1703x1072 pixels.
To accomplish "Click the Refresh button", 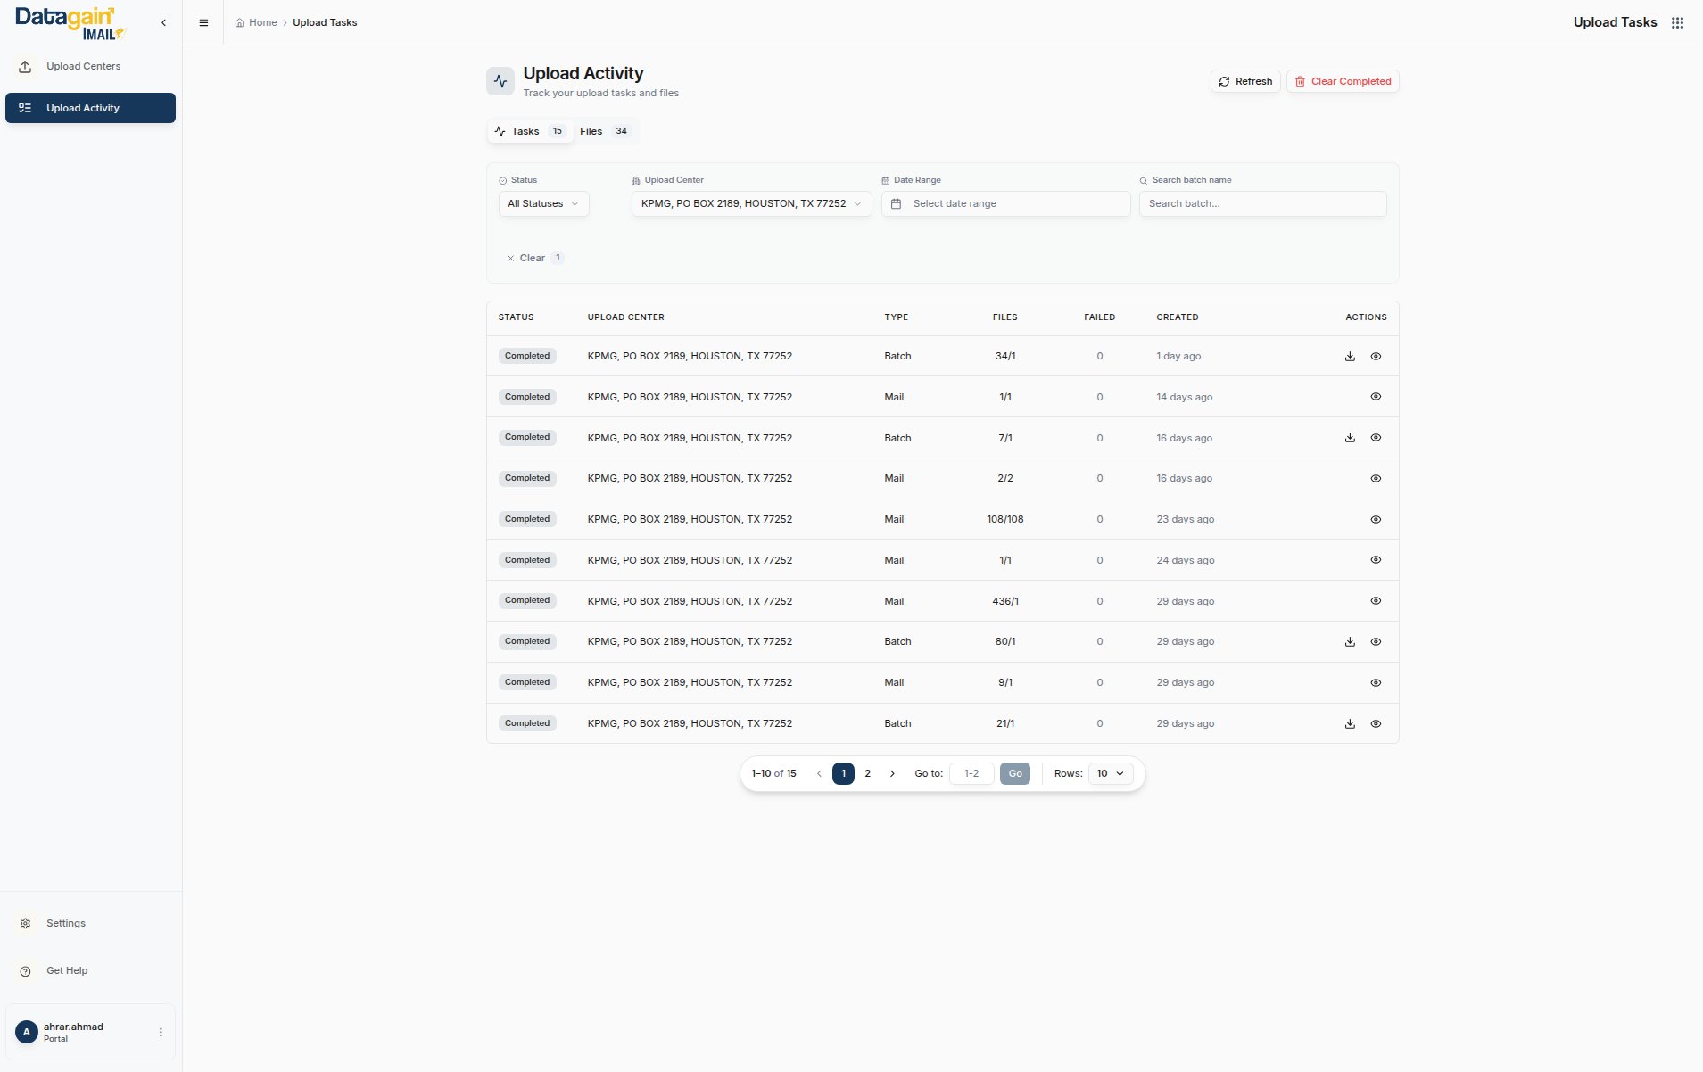I will pos(1245,82).
